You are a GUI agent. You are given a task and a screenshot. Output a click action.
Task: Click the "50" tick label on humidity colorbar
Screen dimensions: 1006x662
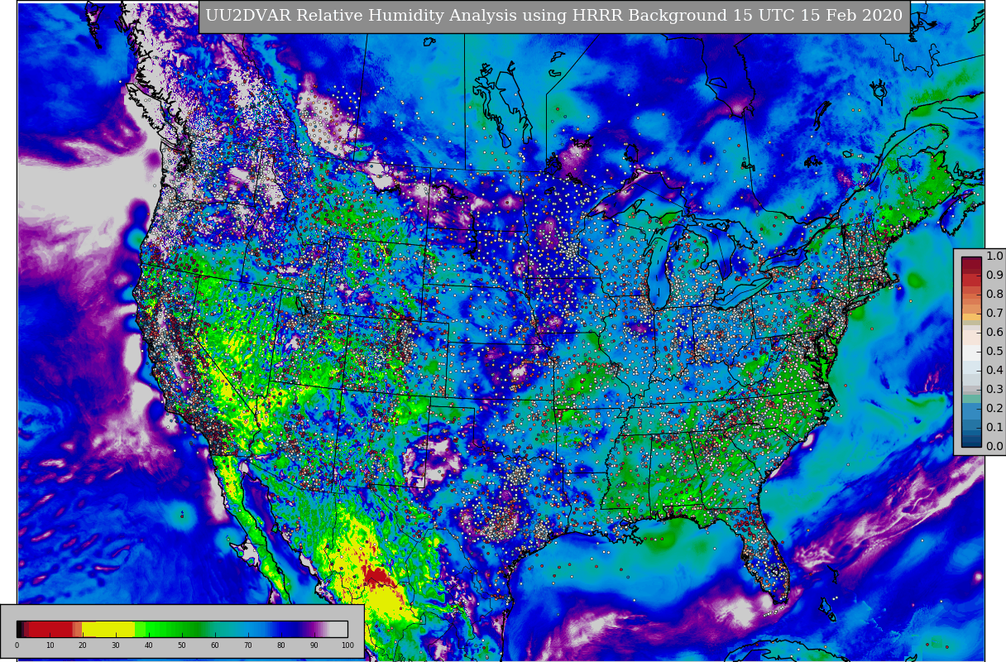pos(182,645)
